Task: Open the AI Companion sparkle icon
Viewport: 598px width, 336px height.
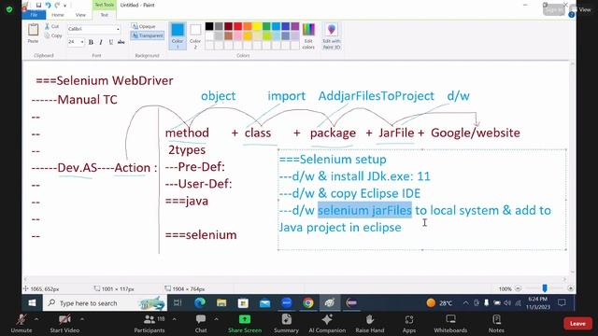Action: click(x=327, y=319)
